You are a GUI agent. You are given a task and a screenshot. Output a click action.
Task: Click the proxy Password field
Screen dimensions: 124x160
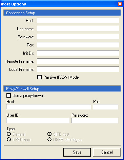(95, 121)
